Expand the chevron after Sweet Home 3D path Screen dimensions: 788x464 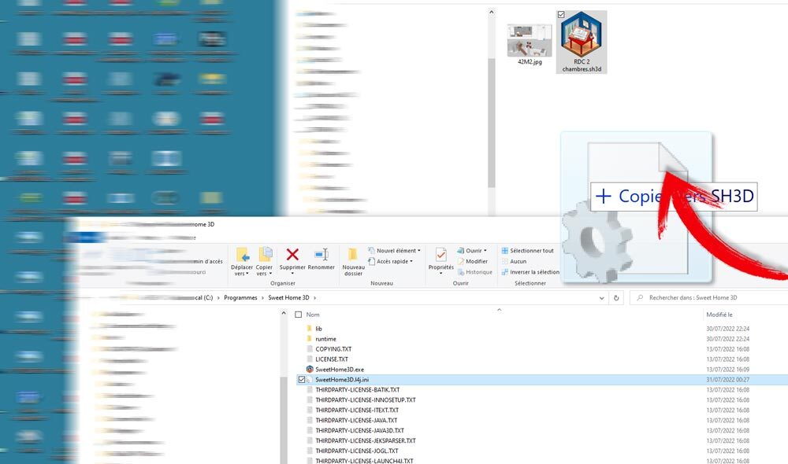tap(315, 298)
